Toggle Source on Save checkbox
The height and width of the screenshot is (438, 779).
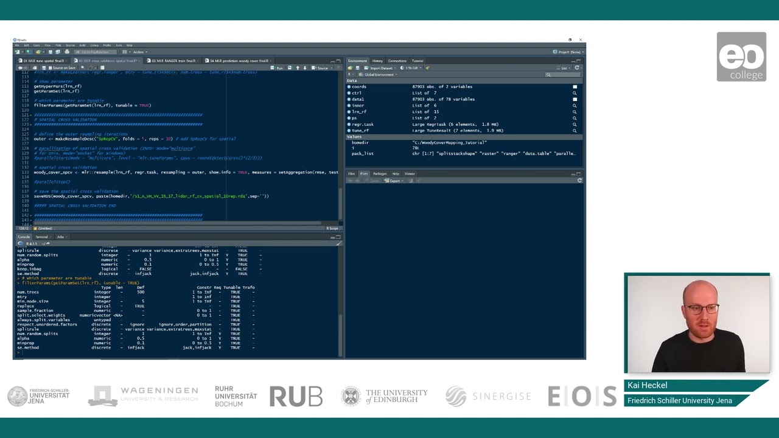(50, 68)
